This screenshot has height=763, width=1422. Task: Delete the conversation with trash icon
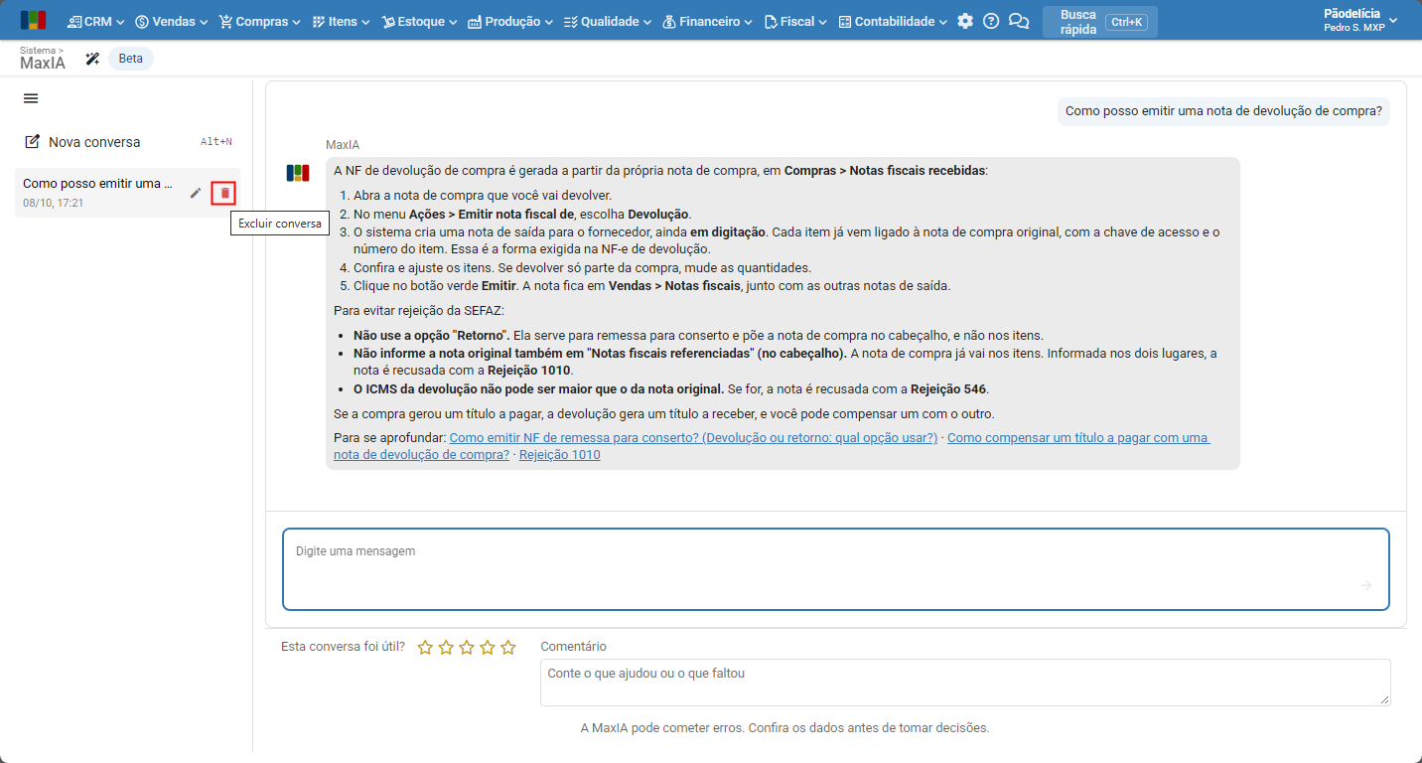click(224, 193)
